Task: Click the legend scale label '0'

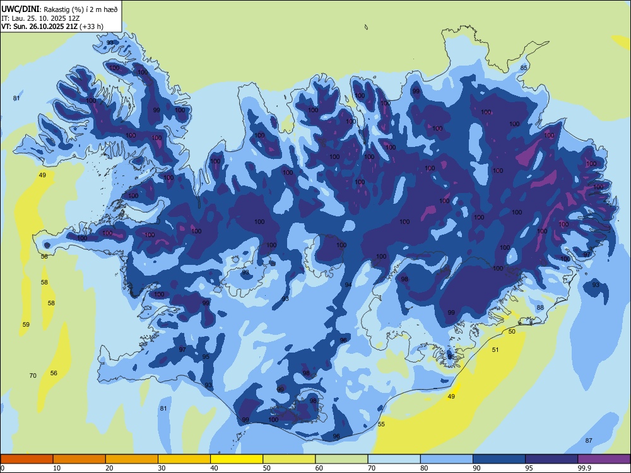Action: point(3,468)
